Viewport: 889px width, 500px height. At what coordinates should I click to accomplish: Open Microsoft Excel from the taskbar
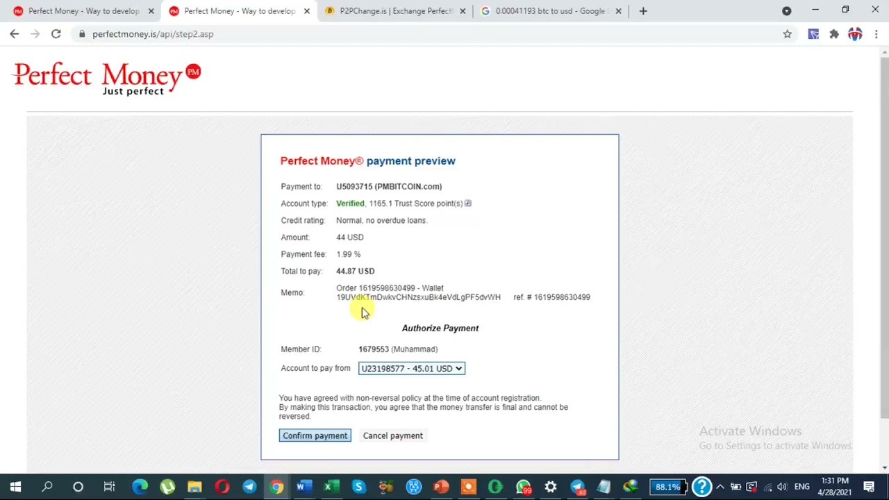pos(331,487)
